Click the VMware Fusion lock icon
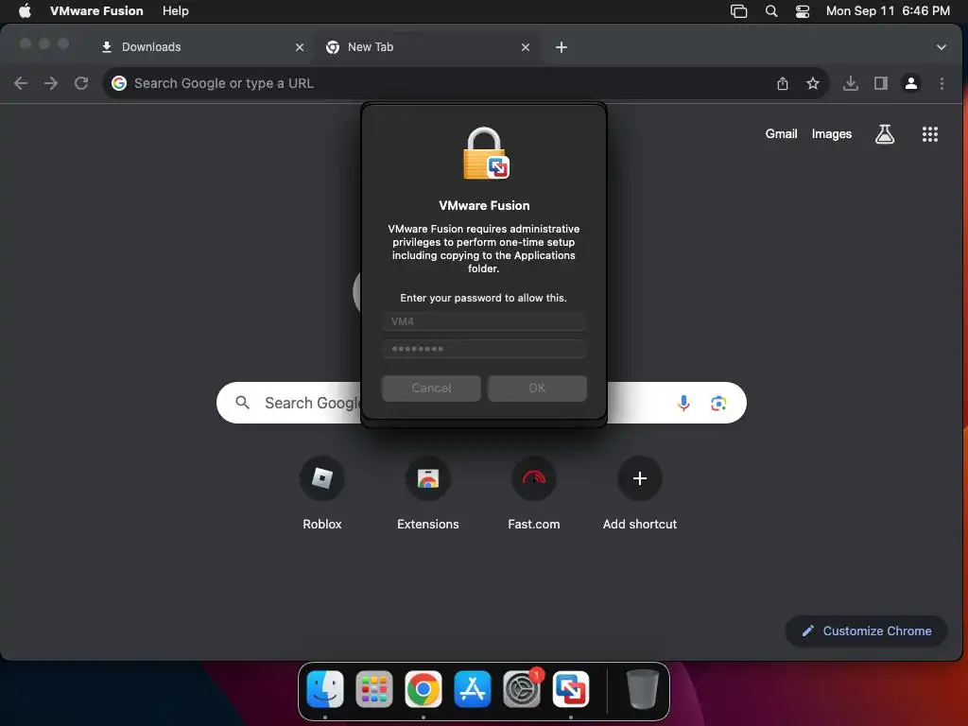The image size is (968, 726). [485, 153]
